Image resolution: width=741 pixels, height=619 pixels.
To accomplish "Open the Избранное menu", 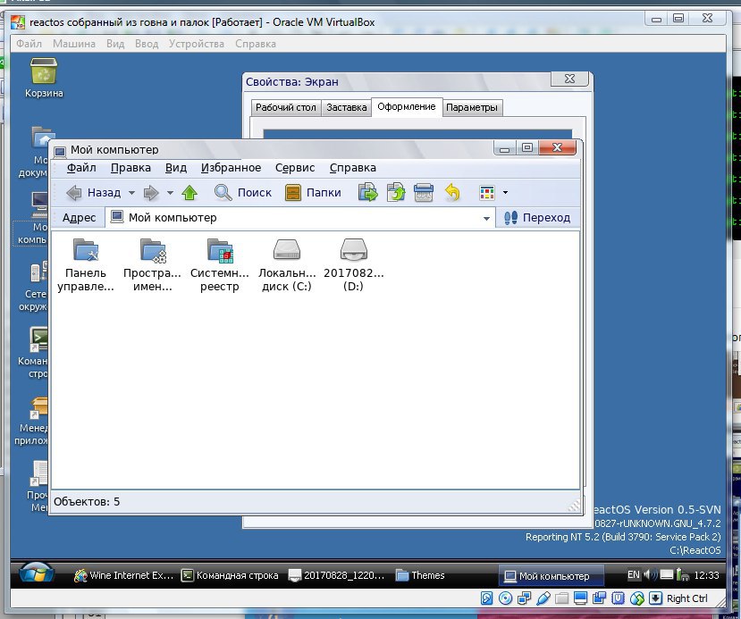I will (232, 168).
